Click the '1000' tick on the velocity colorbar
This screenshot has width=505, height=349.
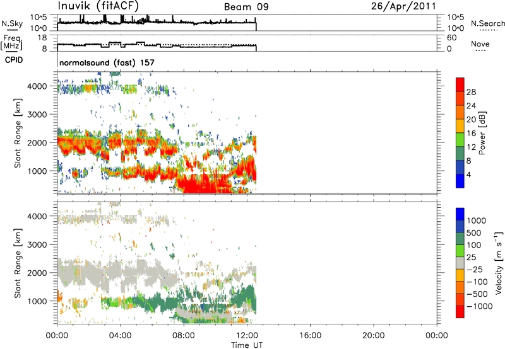tap(477, 220)
